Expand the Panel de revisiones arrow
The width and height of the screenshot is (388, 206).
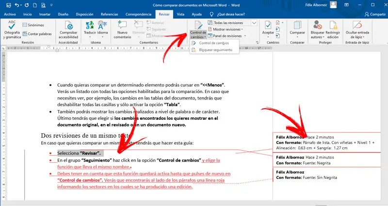point(245,36)
